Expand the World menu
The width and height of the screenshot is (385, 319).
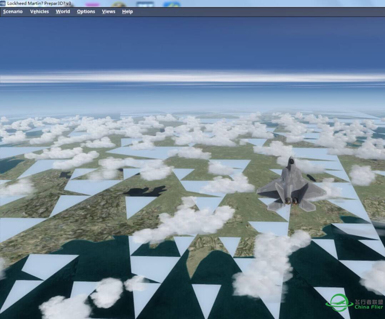coord(63,11)
